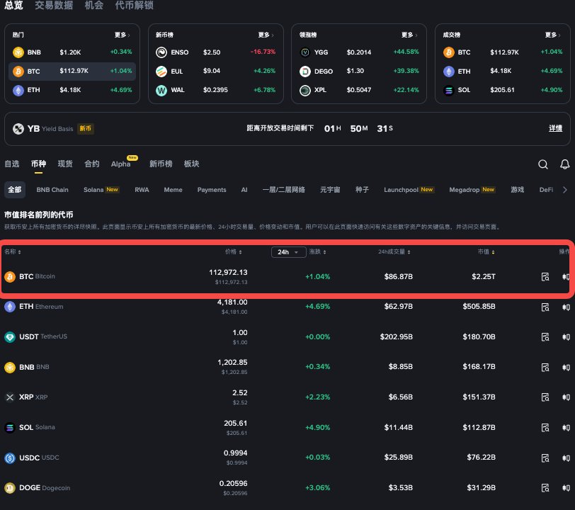This screenshot has height=510, width=575.
Task: Expand 更多 in the 涨幅榜 card
Action: point(408,35)
